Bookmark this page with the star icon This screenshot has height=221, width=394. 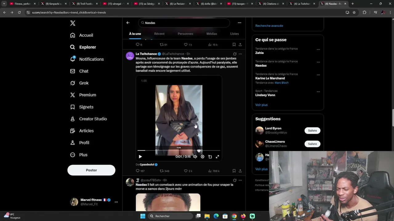pos(354,12)
